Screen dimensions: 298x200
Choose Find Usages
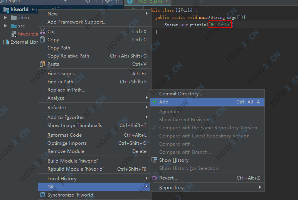95,74
